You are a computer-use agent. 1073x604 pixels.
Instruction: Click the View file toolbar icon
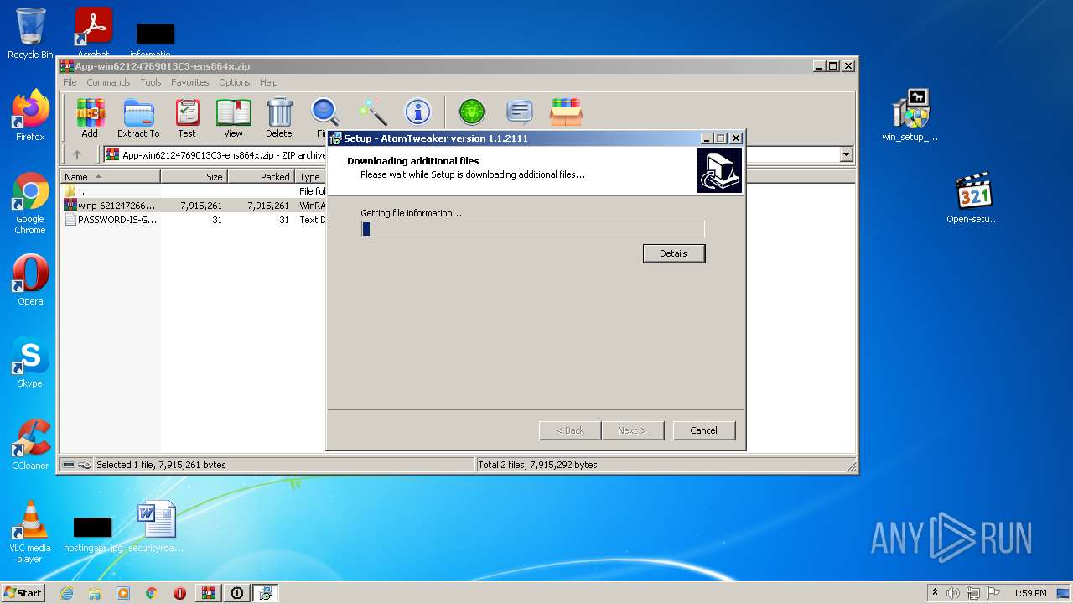pyautogui.click(x=233, y=117)
